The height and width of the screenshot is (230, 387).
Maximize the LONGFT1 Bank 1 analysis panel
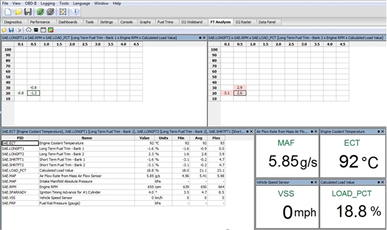pos(200,38)
